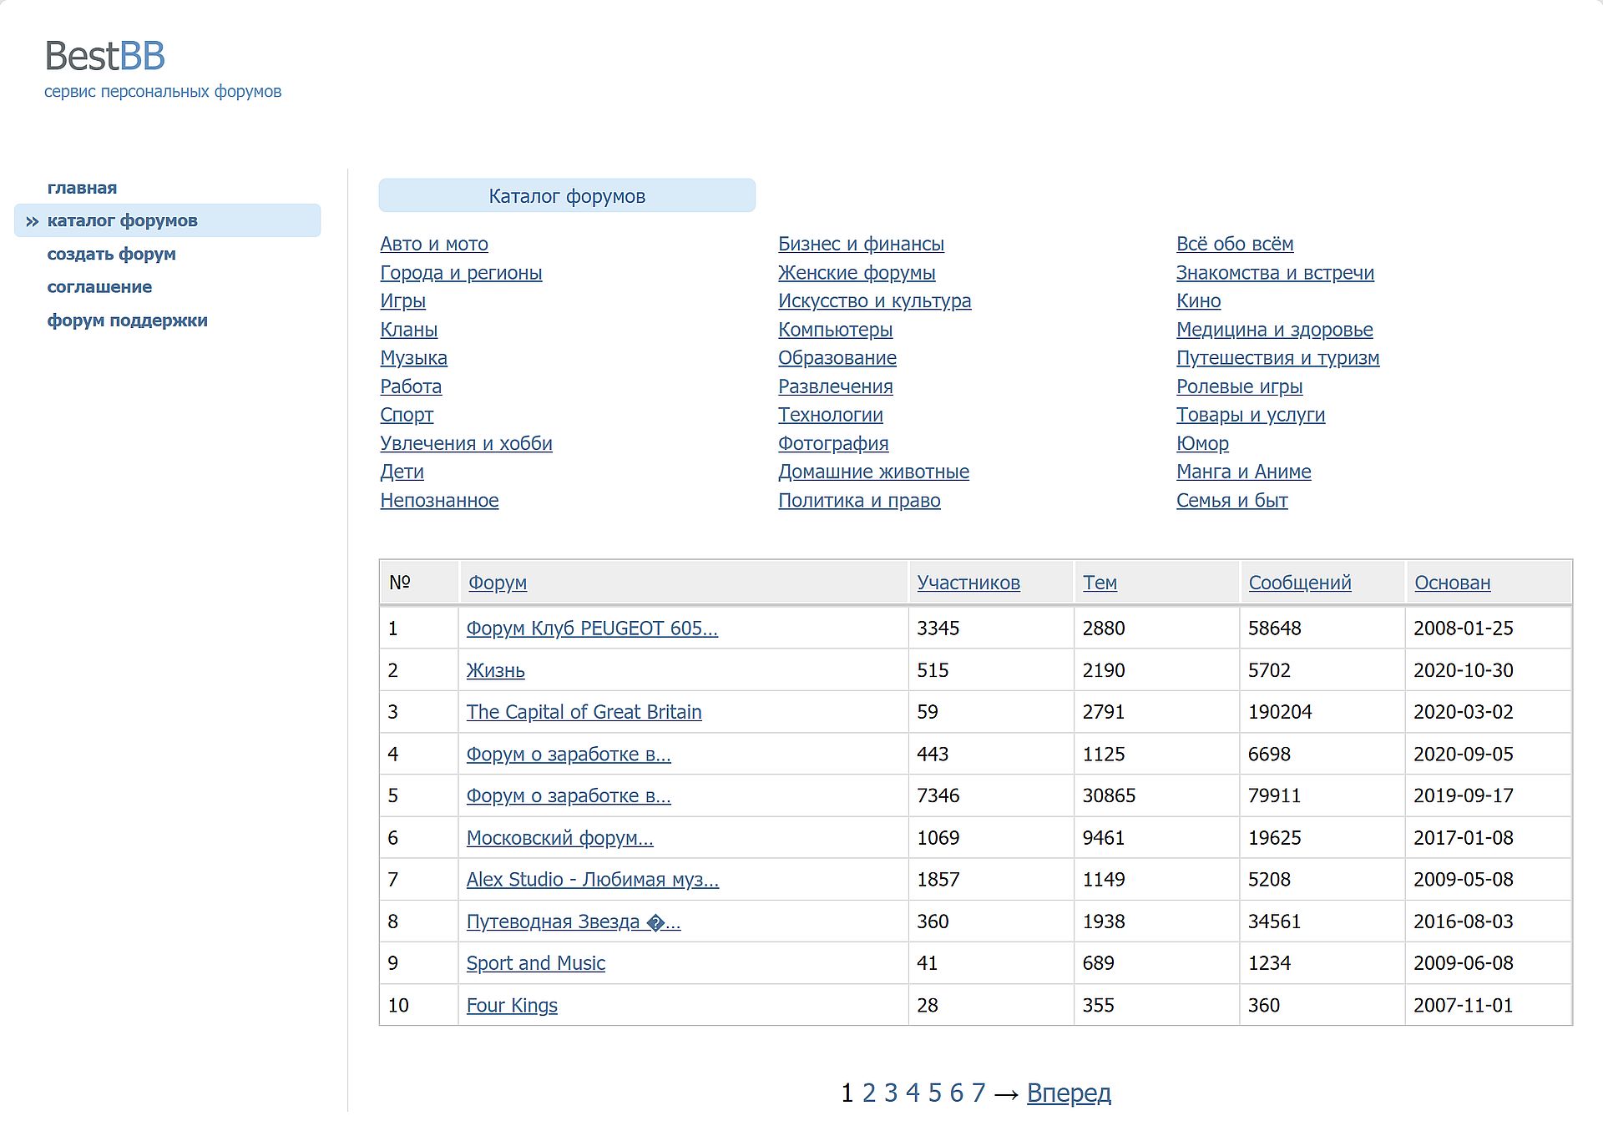1603x1146 pixels.
Task: Open the Развлечения category
Action: 835,386
